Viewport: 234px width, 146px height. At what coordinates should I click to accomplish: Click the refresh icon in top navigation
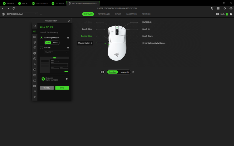(14, 8)
